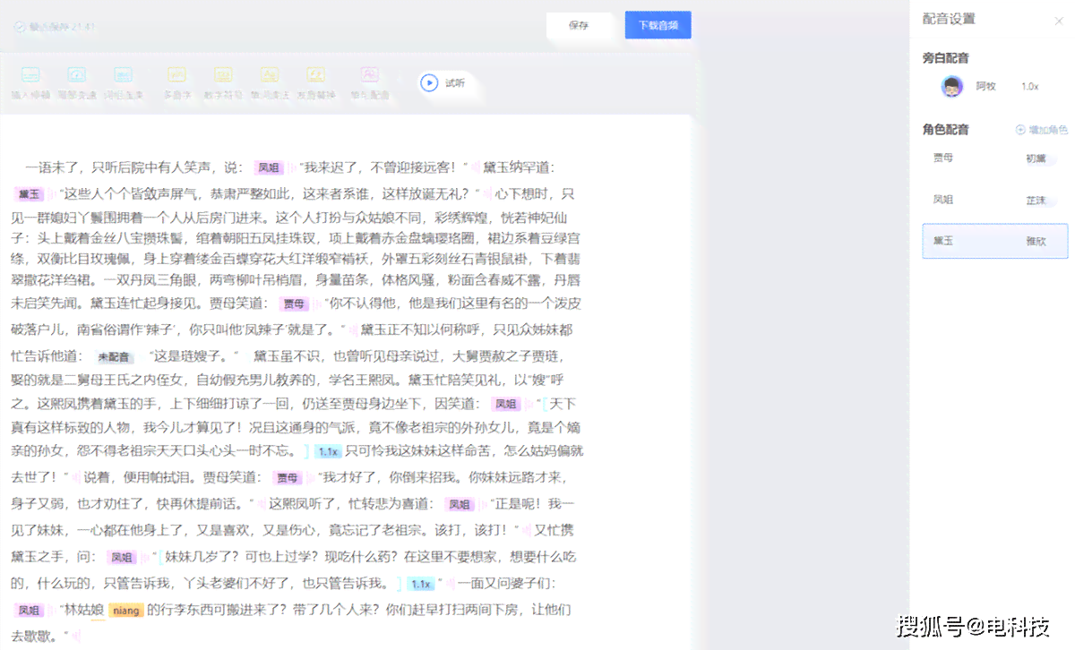Select the 贾母 role row
Image resolution: width=1075 pixels, height=650 pixels.
(995, 158)
